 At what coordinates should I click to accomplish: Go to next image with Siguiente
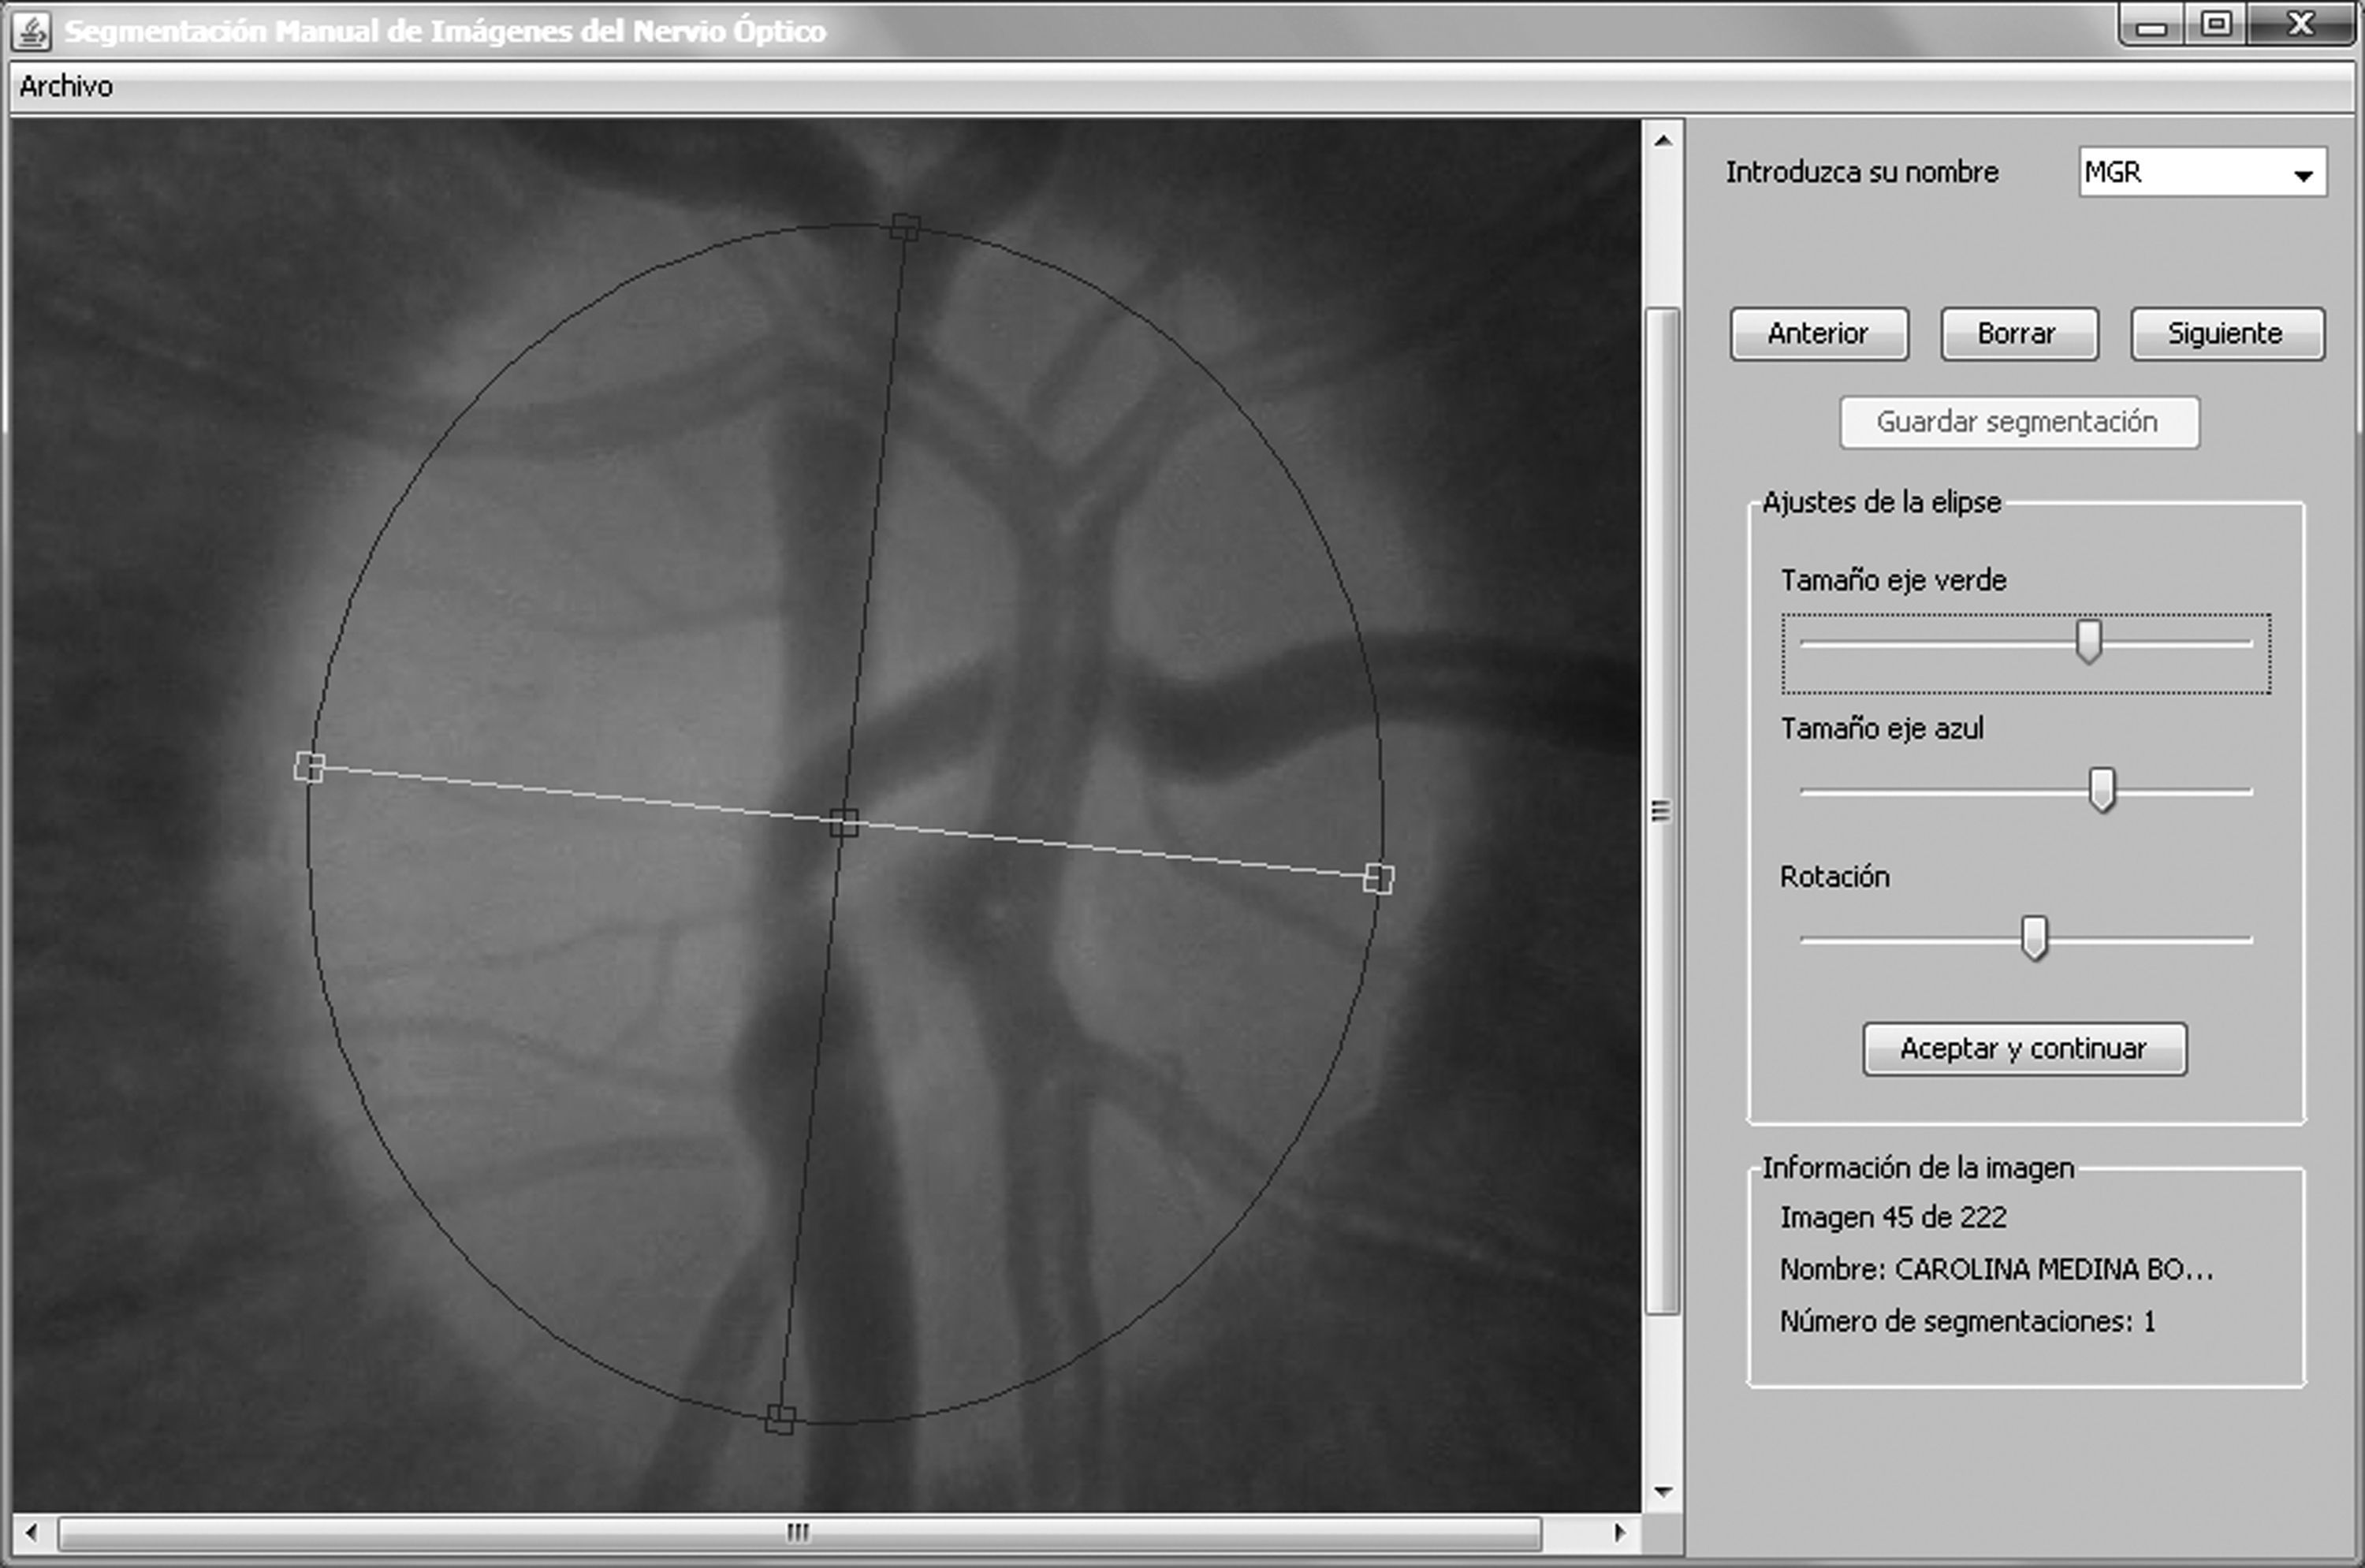(x=2226, y=333)
